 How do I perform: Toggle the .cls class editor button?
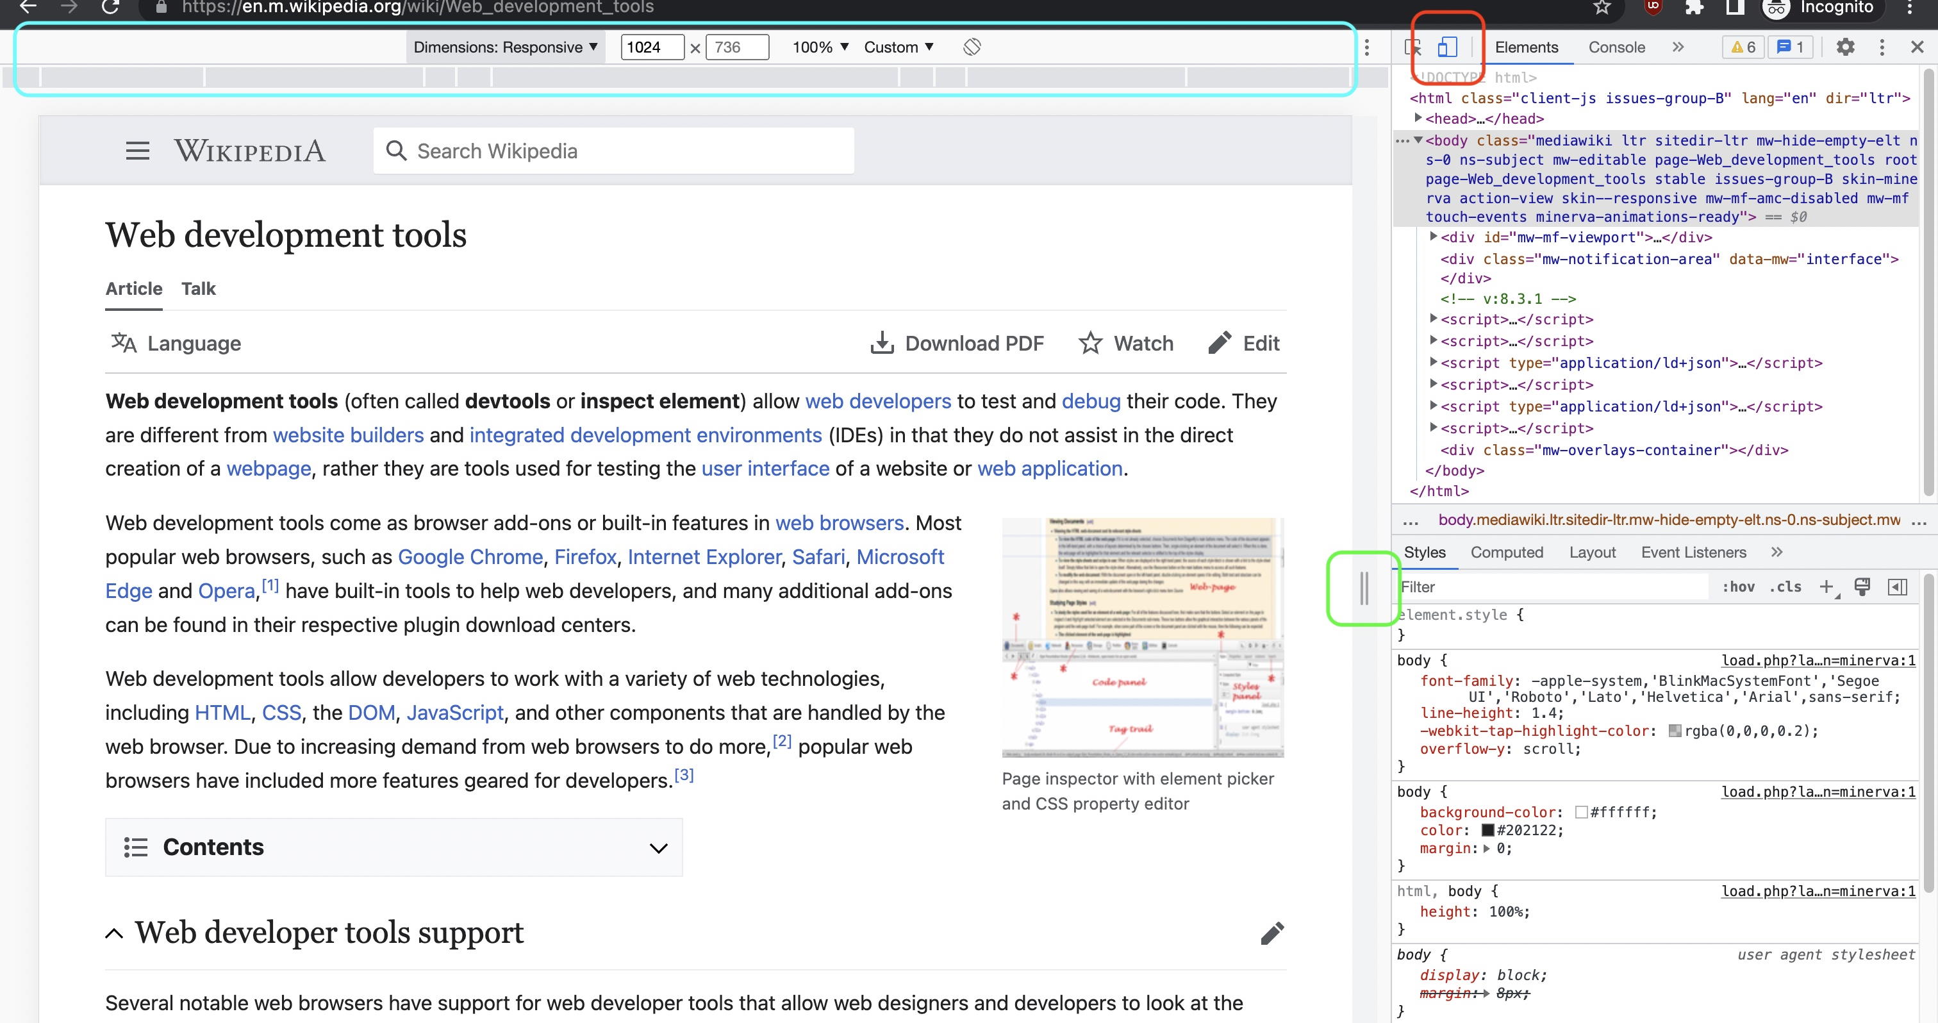(1785, 586)
